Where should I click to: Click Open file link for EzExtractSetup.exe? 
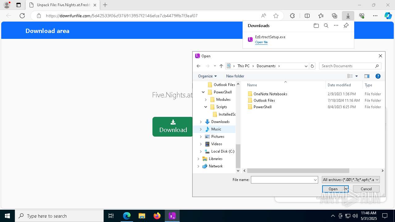[x=261, y=42]
